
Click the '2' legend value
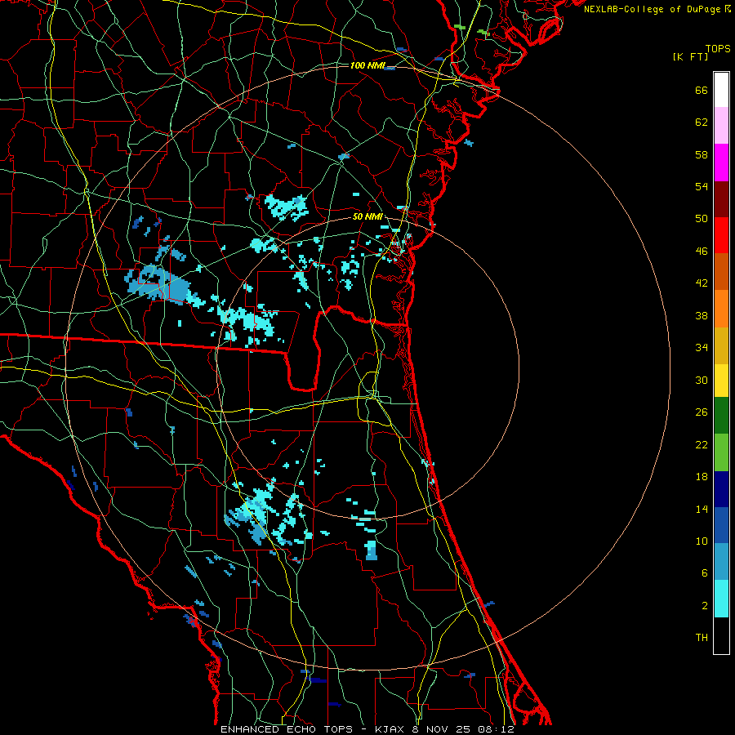(x=705, y=606)
